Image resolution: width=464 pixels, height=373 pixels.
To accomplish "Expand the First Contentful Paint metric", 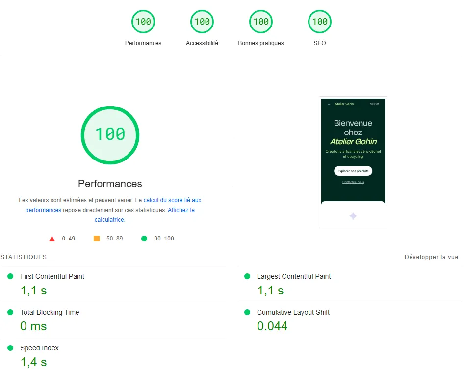I will [113, 284].
